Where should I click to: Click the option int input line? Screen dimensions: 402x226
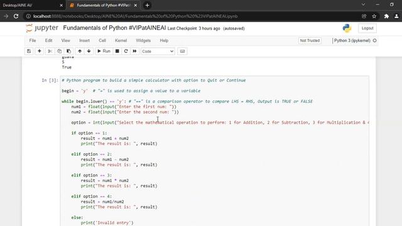click(x=220, y=122)
